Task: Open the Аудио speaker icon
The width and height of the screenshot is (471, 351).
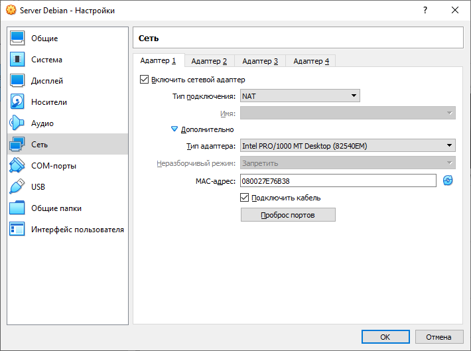Action: coord(17,123)
